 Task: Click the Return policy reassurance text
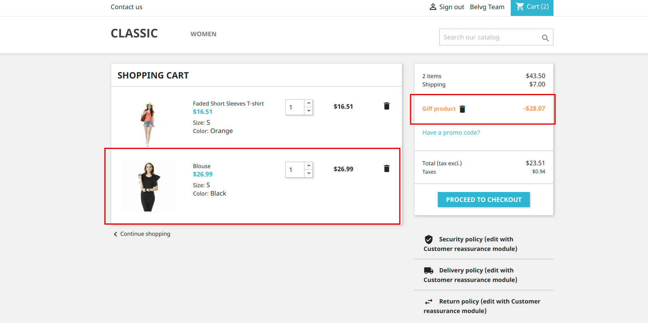pos(482,306)
